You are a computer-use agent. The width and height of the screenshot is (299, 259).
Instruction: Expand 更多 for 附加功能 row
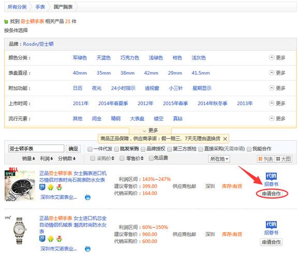277,88
